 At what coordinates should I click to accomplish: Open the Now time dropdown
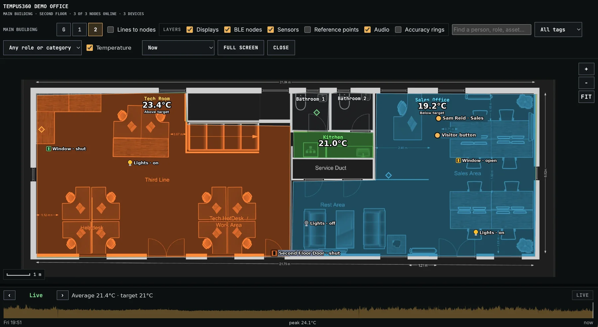click(178, 48)
